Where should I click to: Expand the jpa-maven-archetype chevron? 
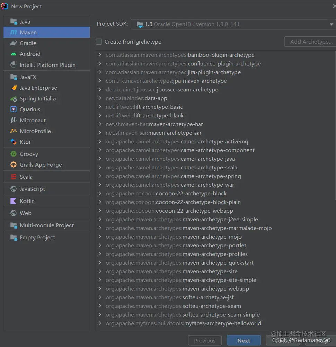click(x=100, y=81)
